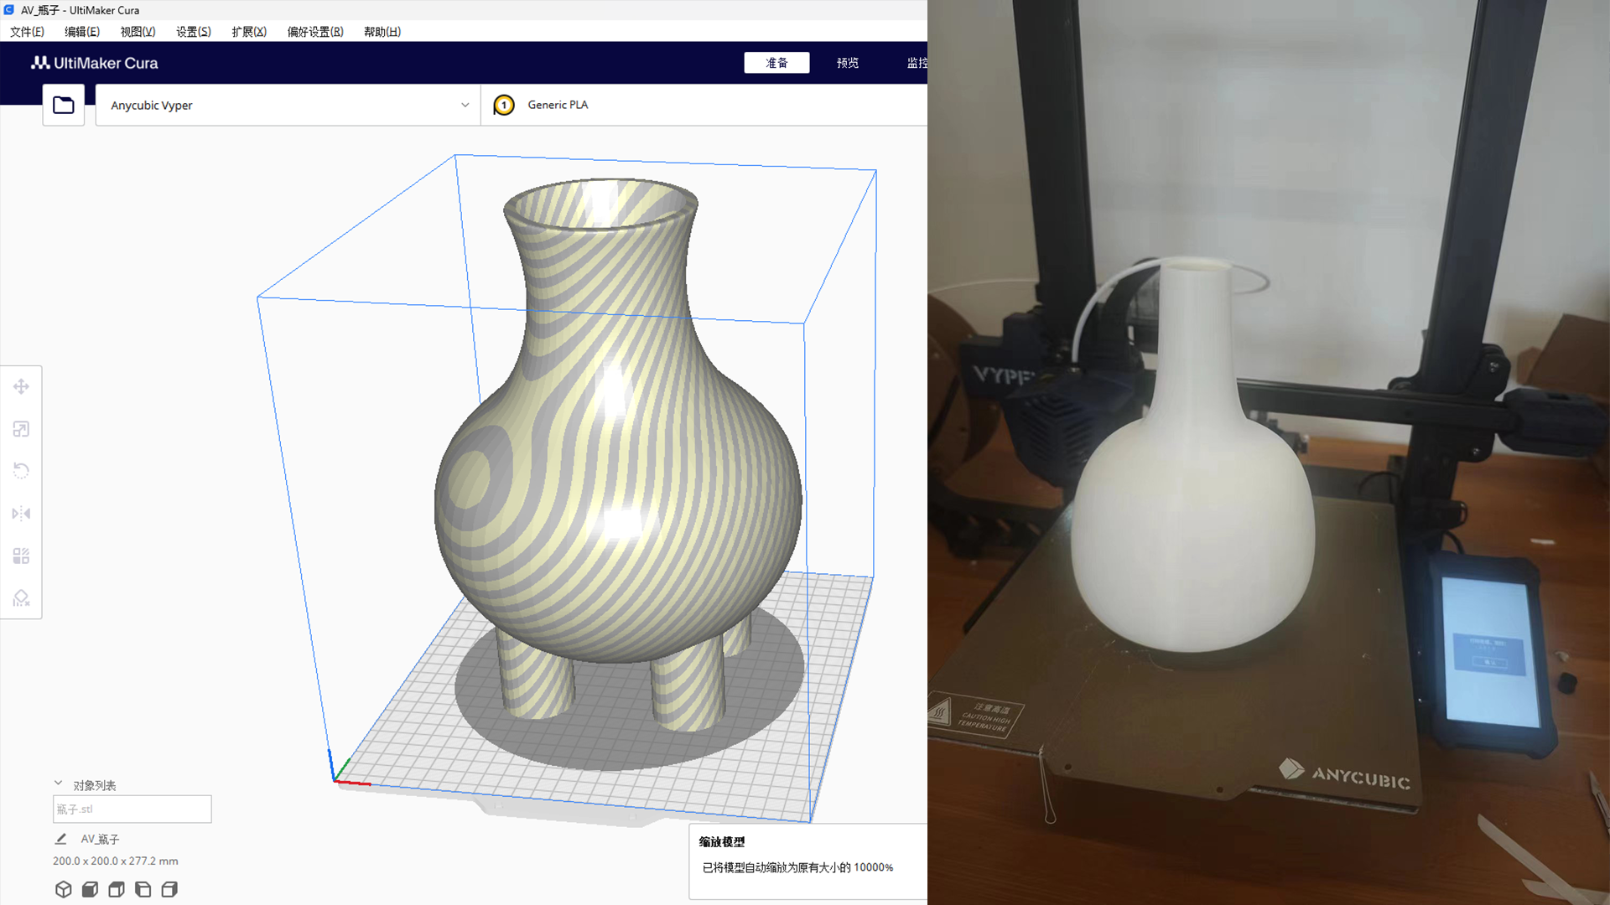Open the 视图(V) menu
The width and height of the screenshot is (1610, 905).
click(138, 32)
